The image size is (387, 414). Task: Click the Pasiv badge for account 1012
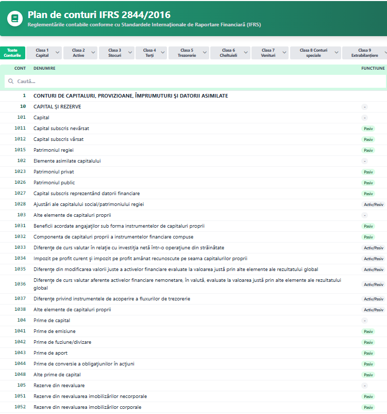click(368, 139)
